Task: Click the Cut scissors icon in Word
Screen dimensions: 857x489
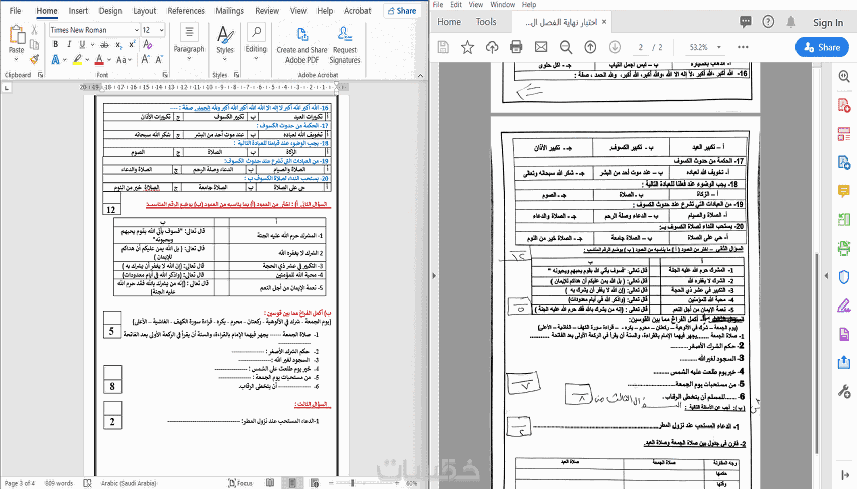Action: pyautogui.click(x=34, y=30)
